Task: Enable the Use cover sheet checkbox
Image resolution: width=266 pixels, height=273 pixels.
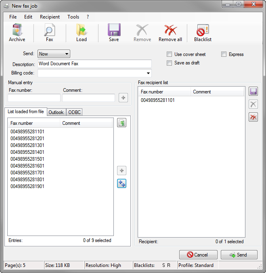Action: 170,54
